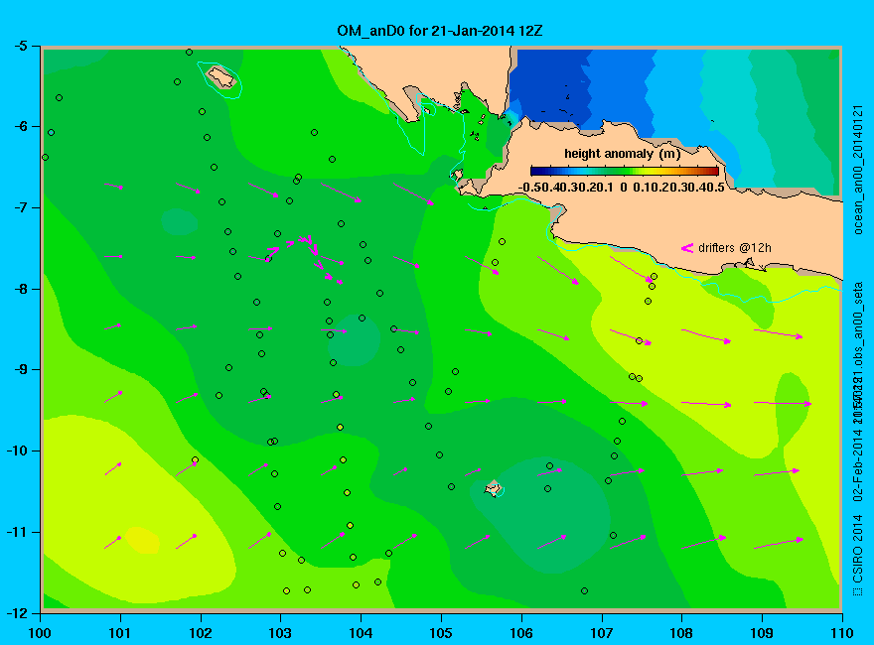Click the vertical "ocean_an00_20140121" label
This screenshot has width=874, height=645.
(857, 170)
